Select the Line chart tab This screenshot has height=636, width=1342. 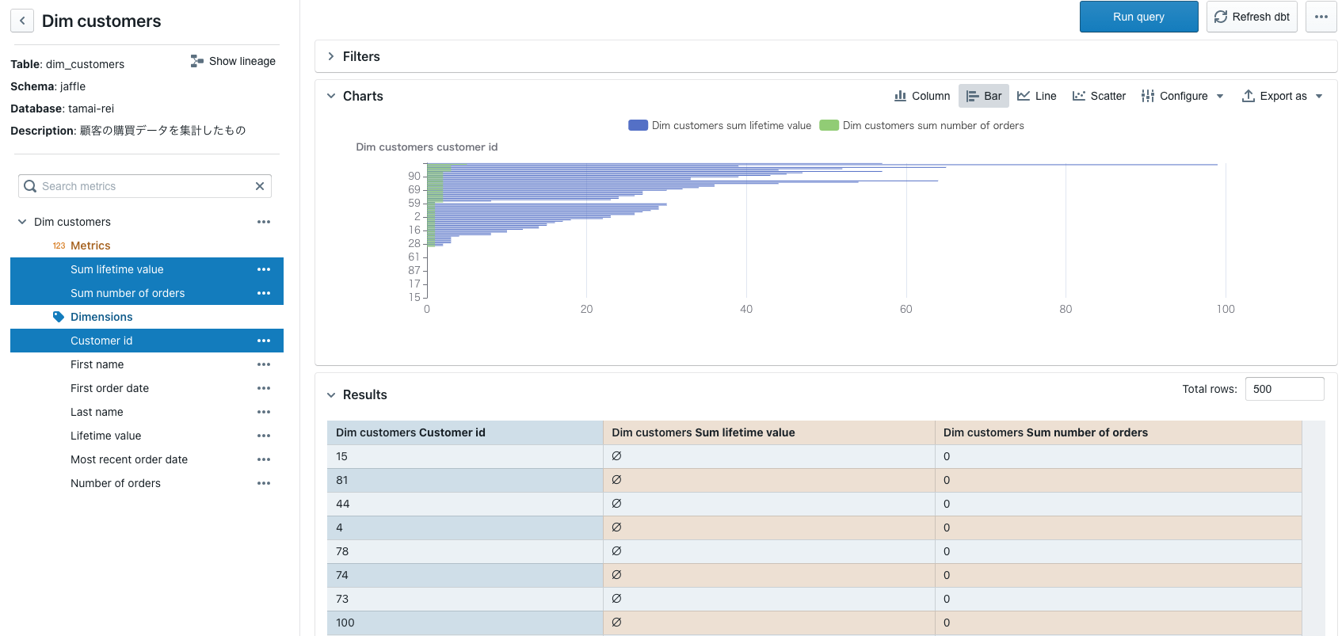click(1037, 96)
